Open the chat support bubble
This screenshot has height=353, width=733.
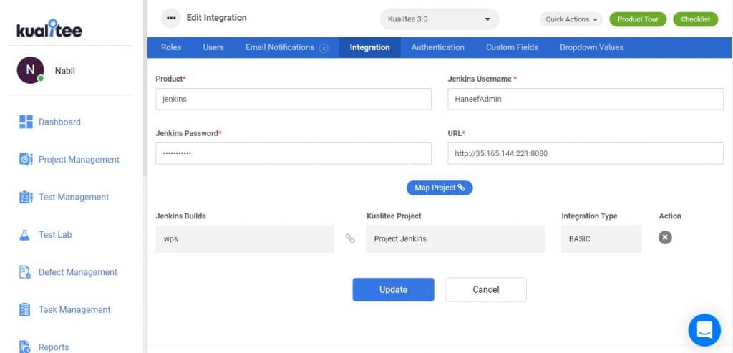tap(704, 329)
